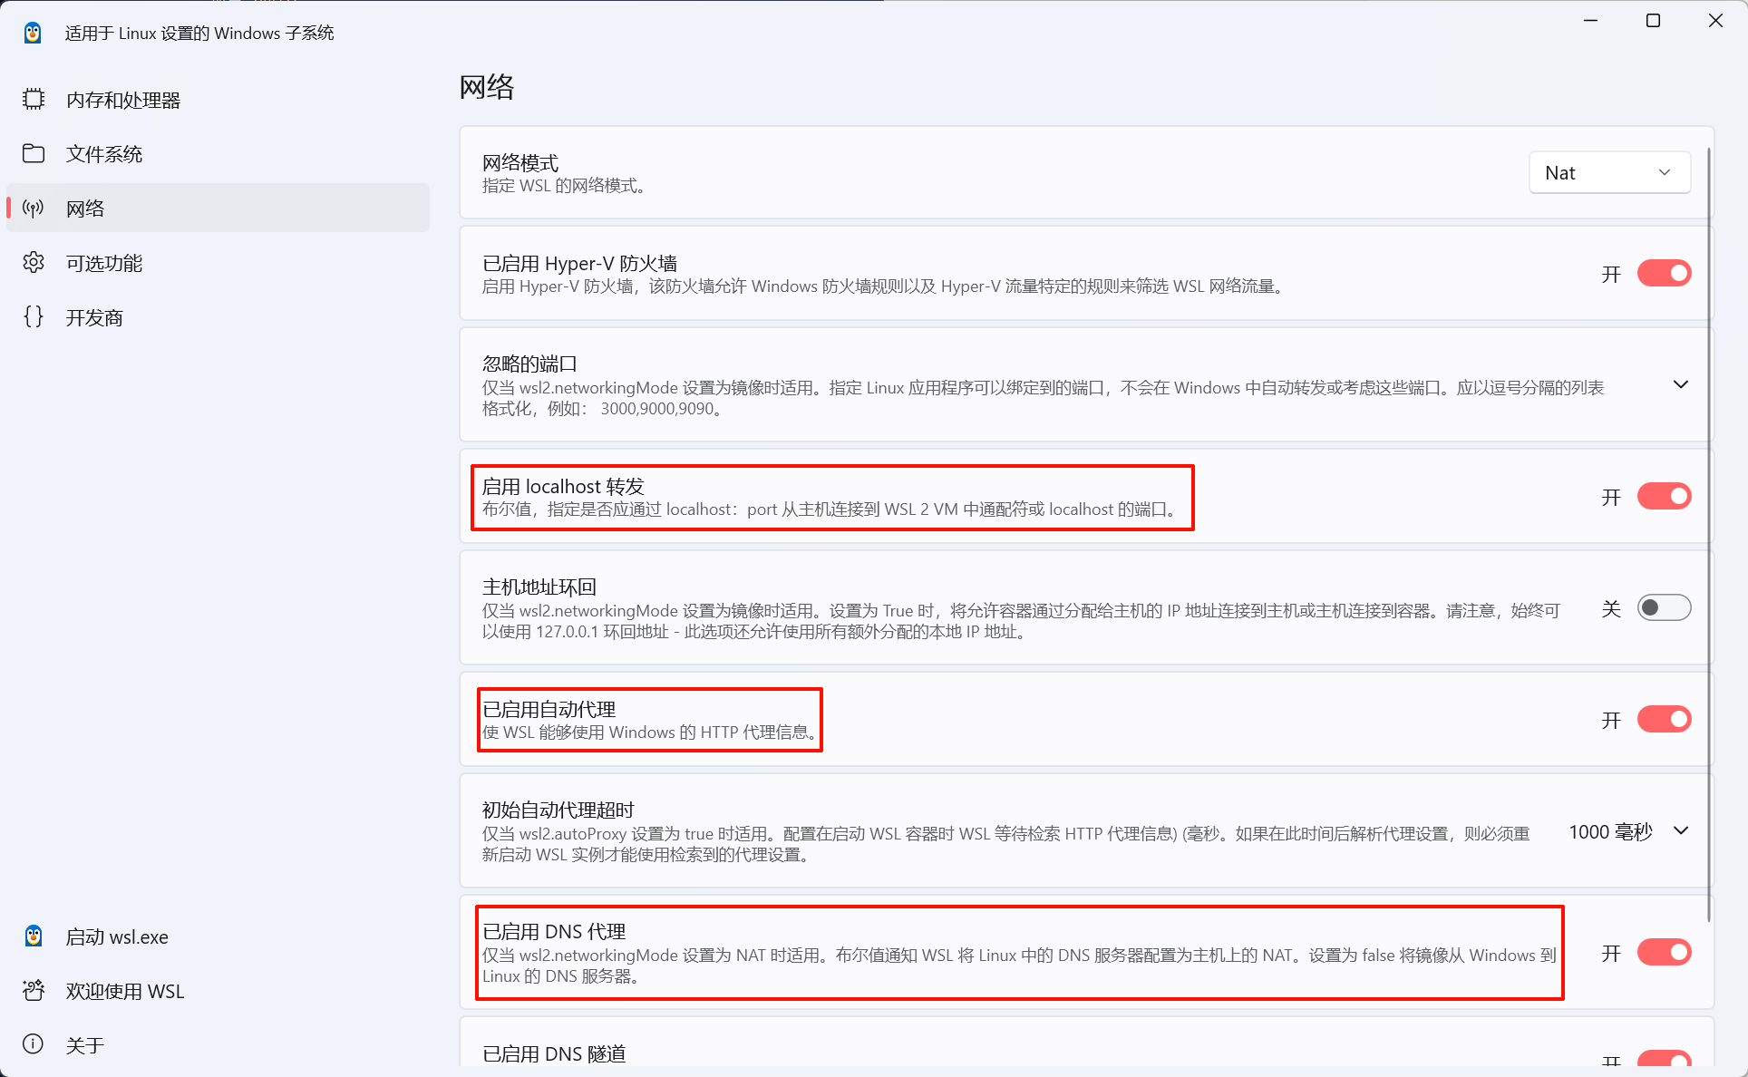
Task: Toggle the 已启用 DNS 代理 switch
Action: click(x=1664, y=952)
